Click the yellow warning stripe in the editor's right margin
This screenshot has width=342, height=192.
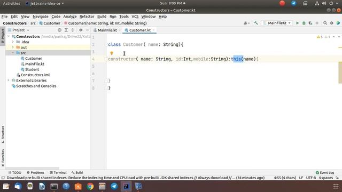pos(340,73)
